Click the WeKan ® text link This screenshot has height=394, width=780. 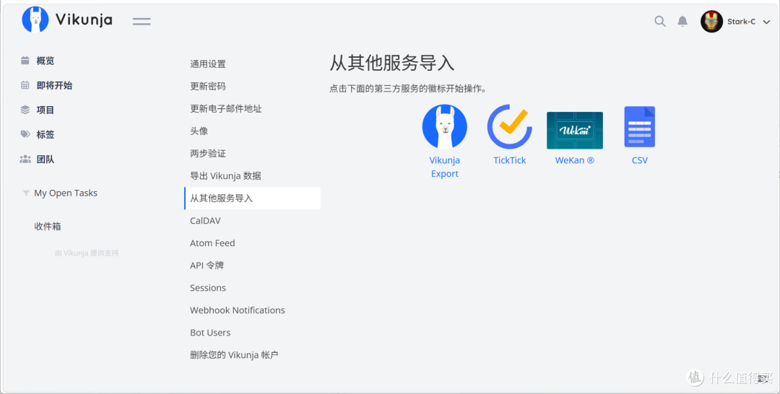(575, 160)
